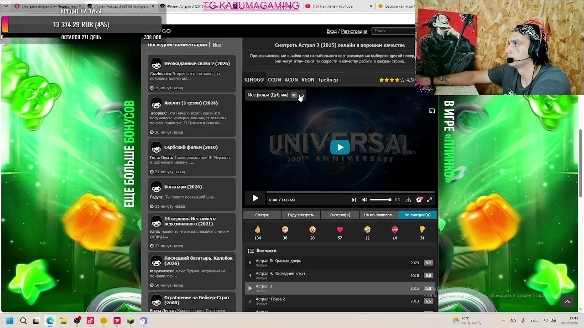Show hidden system tray icons
Screen dimensions: 584x328
tap(503, 321)
